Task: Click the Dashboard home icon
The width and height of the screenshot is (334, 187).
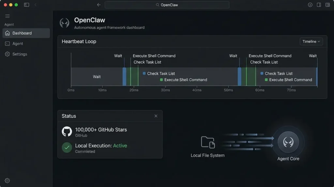Action: tap(8, 33)
